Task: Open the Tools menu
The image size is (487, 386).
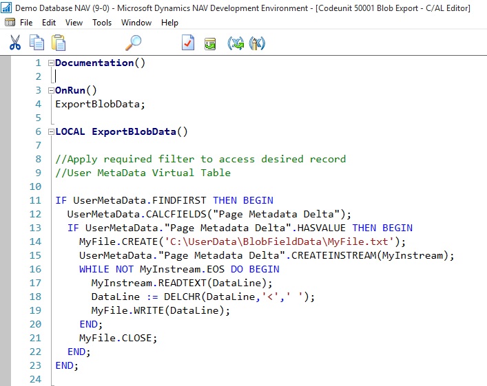Action: (x=102, y=23)
